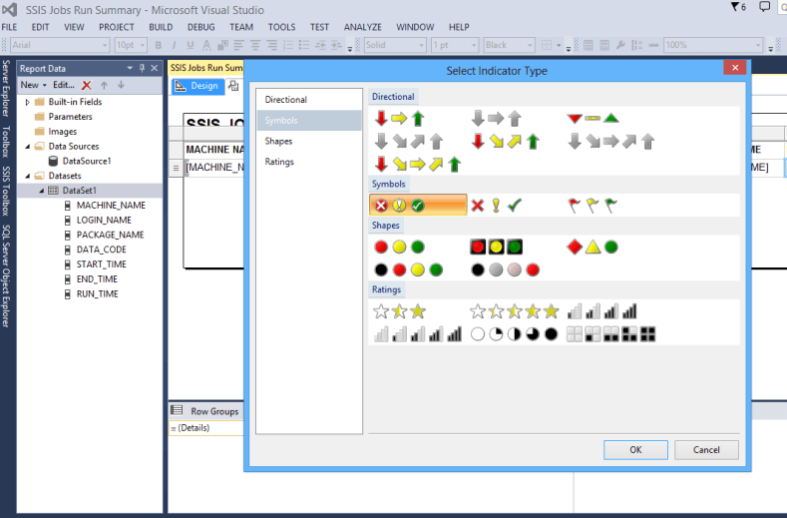Select the DataSource1 item
The width and height of the screenshot is (787, 518).
87,161
